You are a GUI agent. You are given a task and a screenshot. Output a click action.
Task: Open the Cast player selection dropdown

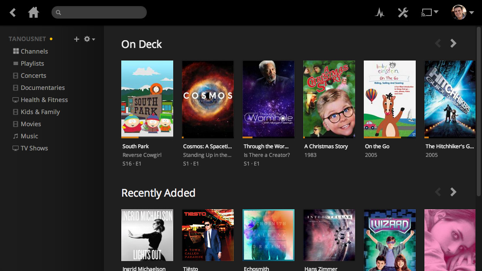click(x=430, y=13)
